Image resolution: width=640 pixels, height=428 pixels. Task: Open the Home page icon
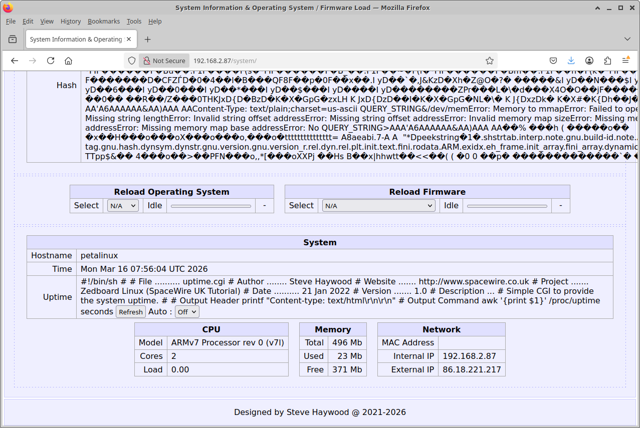pyautogui.click(x=69, y=61)
